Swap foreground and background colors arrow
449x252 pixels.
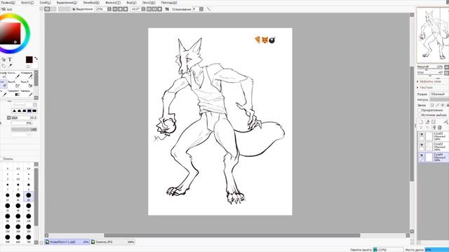[36, 58]
